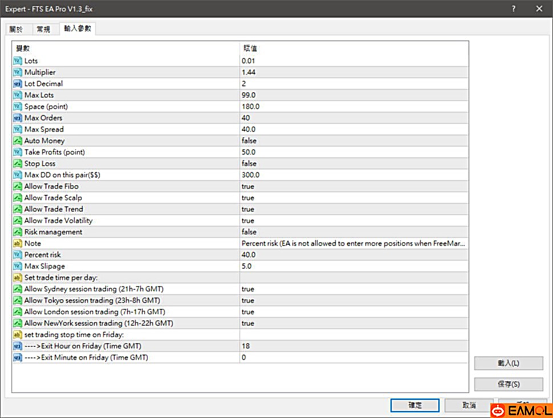Click the integer icon beside Exit Hour on Friday
Viewport: 553px width, 418px height.
18,346
